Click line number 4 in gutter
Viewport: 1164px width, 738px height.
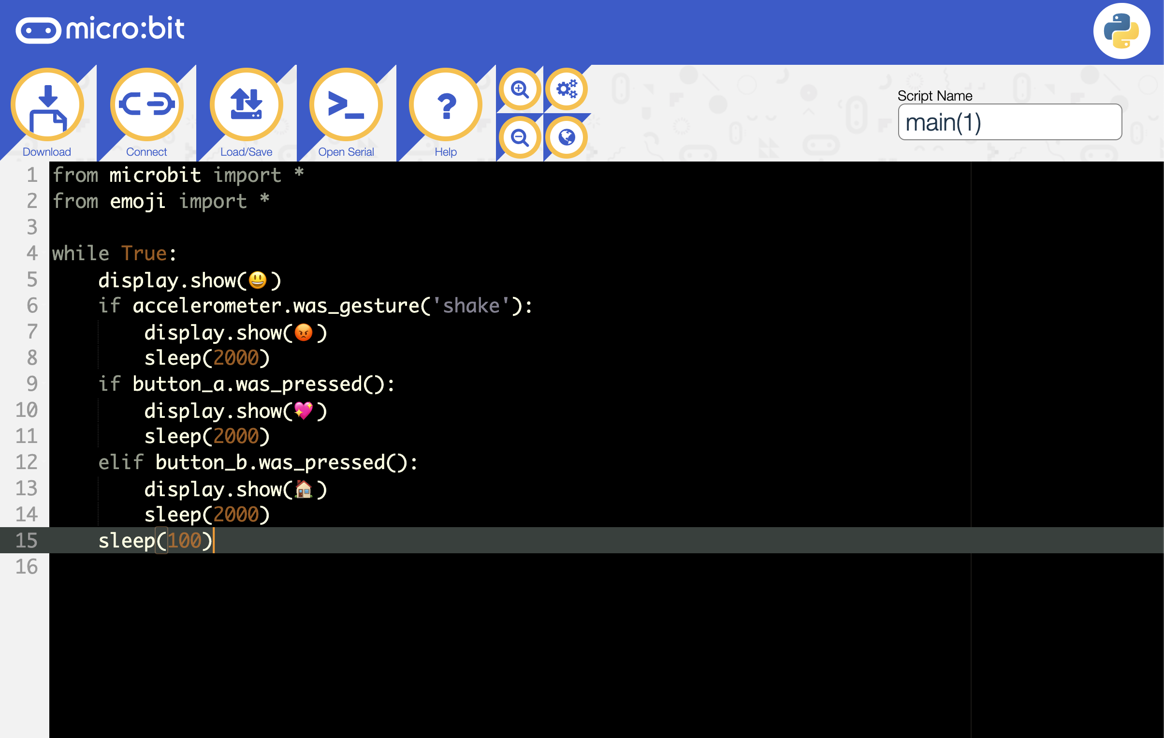[x=32, y=253]
